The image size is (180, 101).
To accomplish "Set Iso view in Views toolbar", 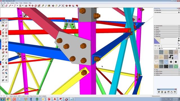I will [x=159, y=92].
